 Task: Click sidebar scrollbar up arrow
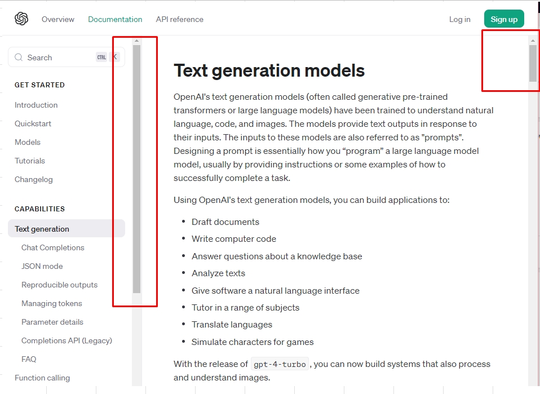pyautogui.click(x=136, y=41)
